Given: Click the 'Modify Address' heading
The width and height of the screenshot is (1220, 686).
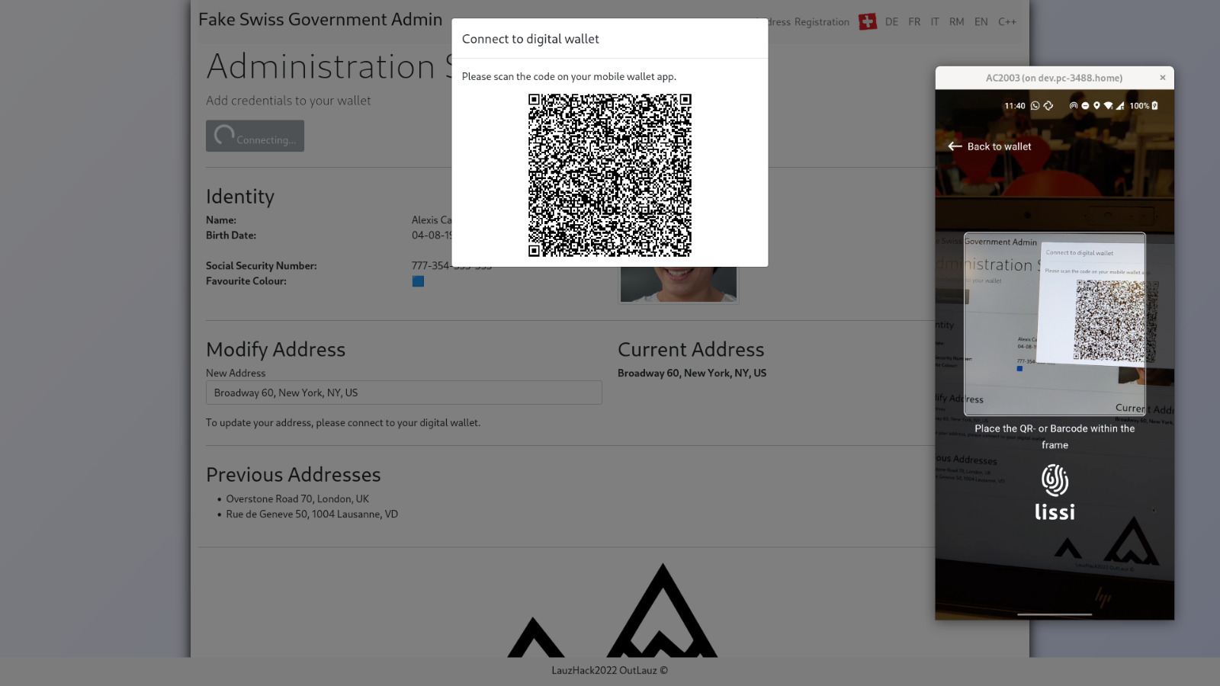Looking at the screenshot, I should [275, 349].
